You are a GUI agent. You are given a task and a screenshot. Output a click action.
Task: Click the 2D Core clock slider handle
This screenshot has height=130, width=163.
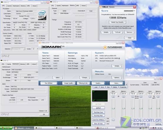pyautogui.click(x=113, y=109)
